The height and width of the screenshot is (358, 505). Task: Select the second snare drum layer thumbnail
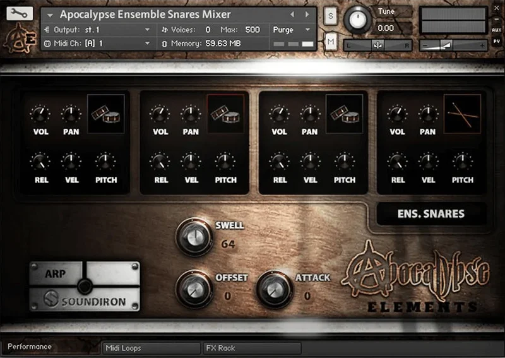225,114
